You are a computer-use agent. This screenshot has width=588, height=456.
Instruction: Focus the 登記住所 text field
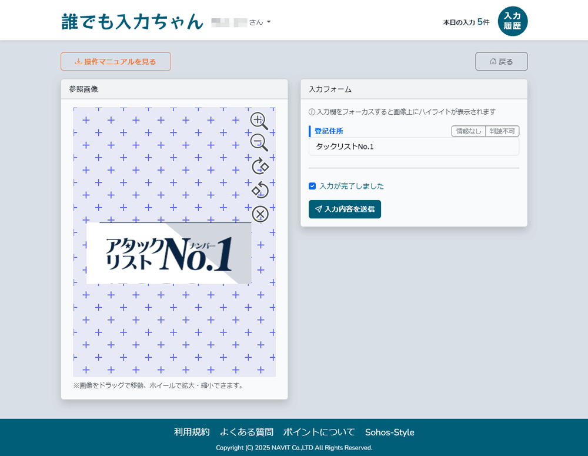[413, 147]
